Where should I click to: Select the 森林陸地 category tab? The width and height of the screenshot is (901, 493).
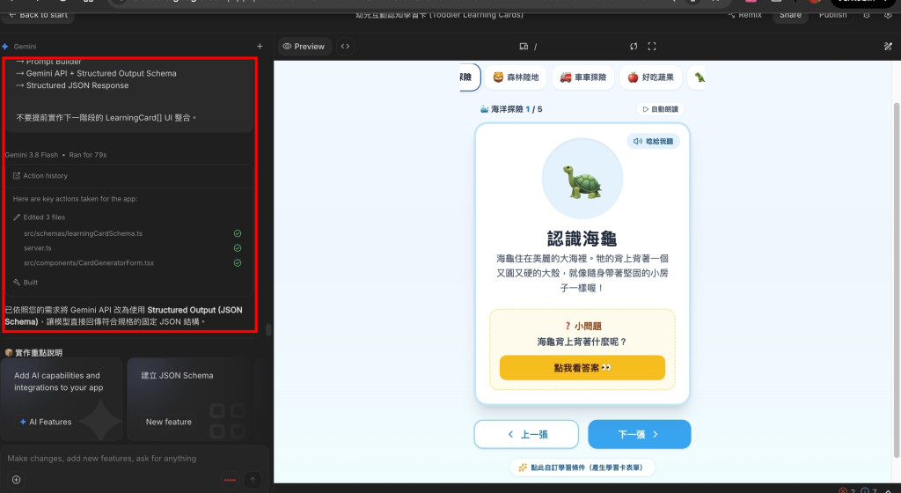click(516, 77)
